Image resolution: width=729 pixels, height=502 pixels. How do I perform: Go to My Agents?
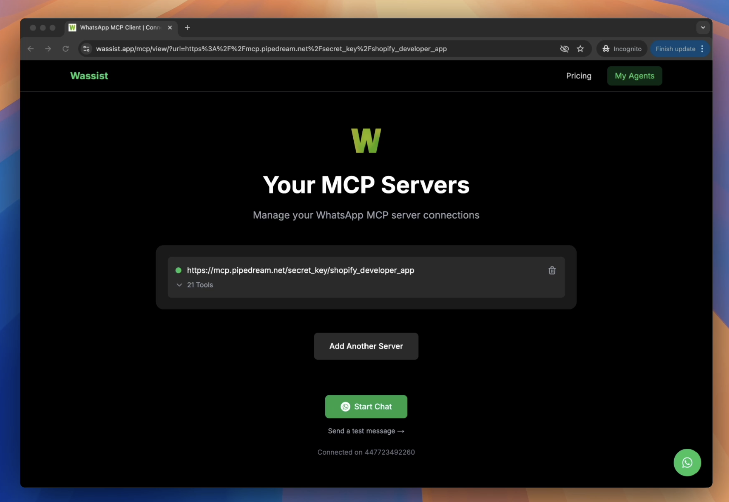(634, 76)
